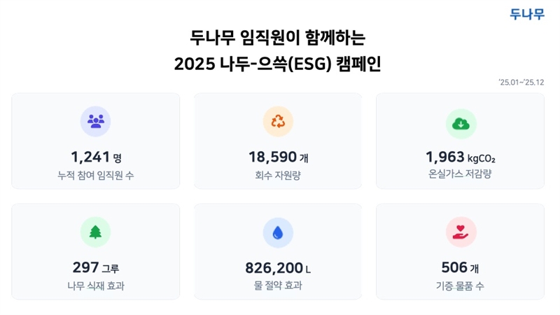Click the 기증 물품 수 label
This screenshot has width=560, height=315.
461,286
